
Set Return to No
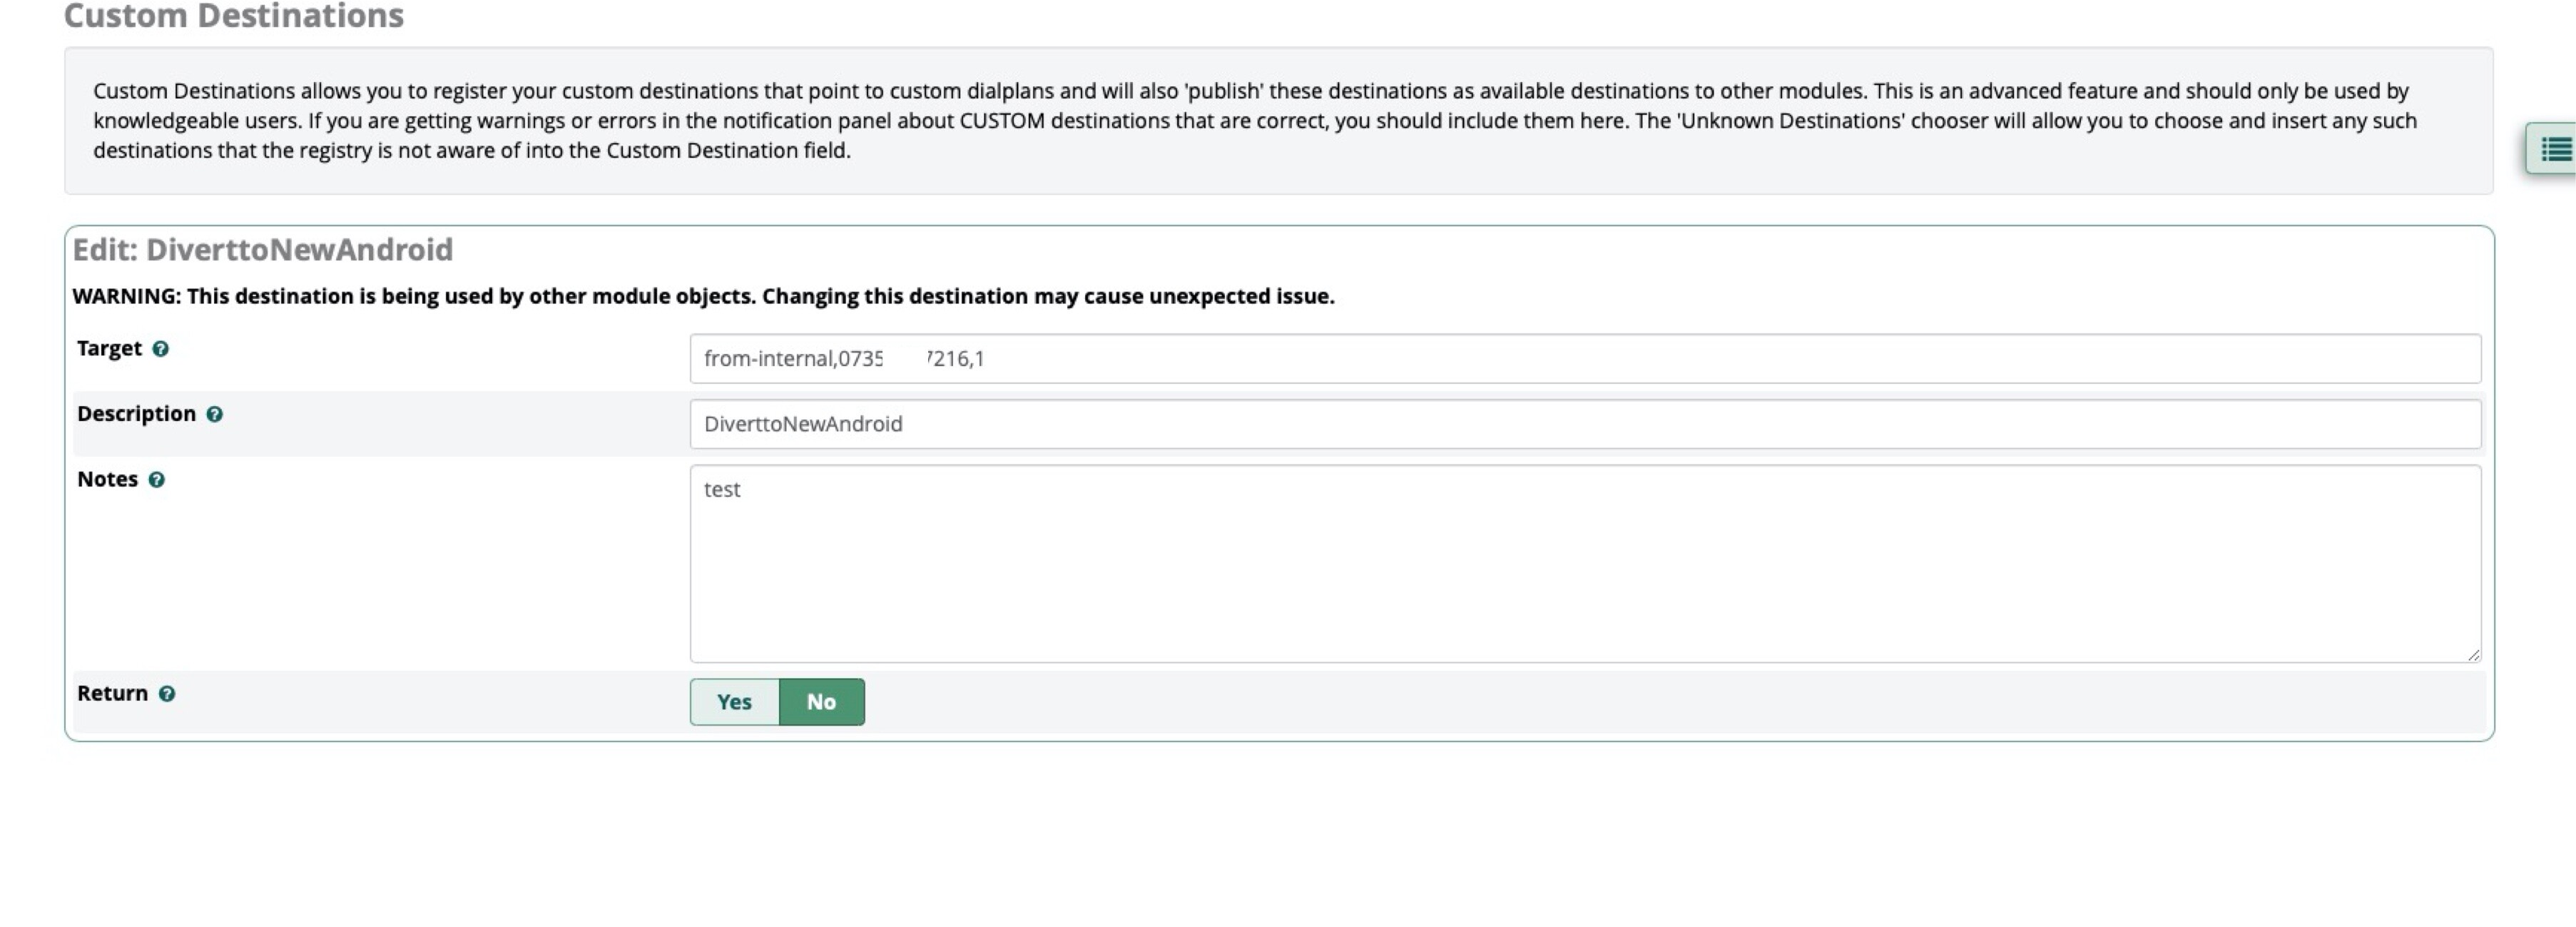[821, 702]
